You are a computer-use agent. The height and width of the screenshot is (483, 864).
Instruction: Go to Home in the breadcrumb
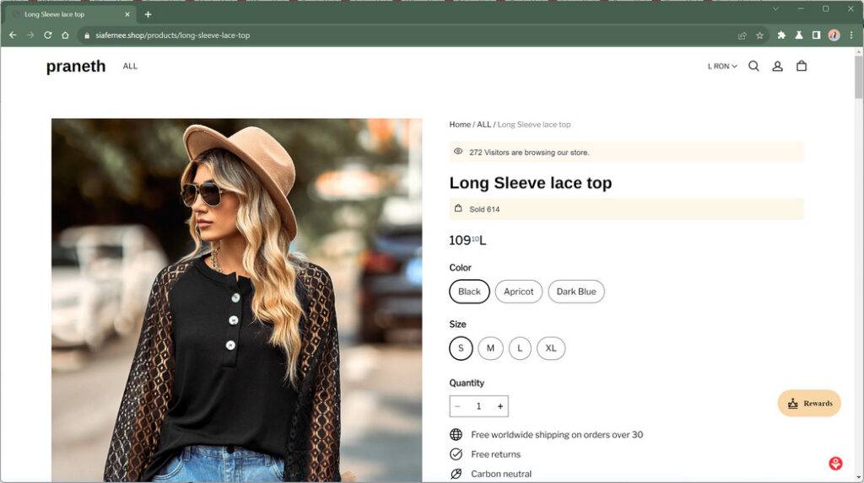coord(460,125)
